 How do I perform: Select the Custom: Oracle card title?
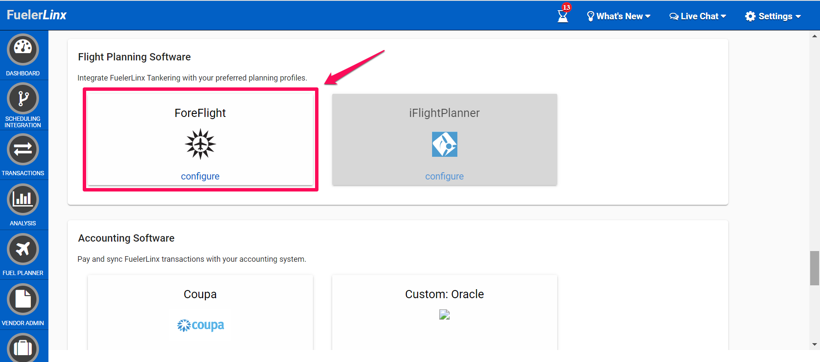point(445,294)
